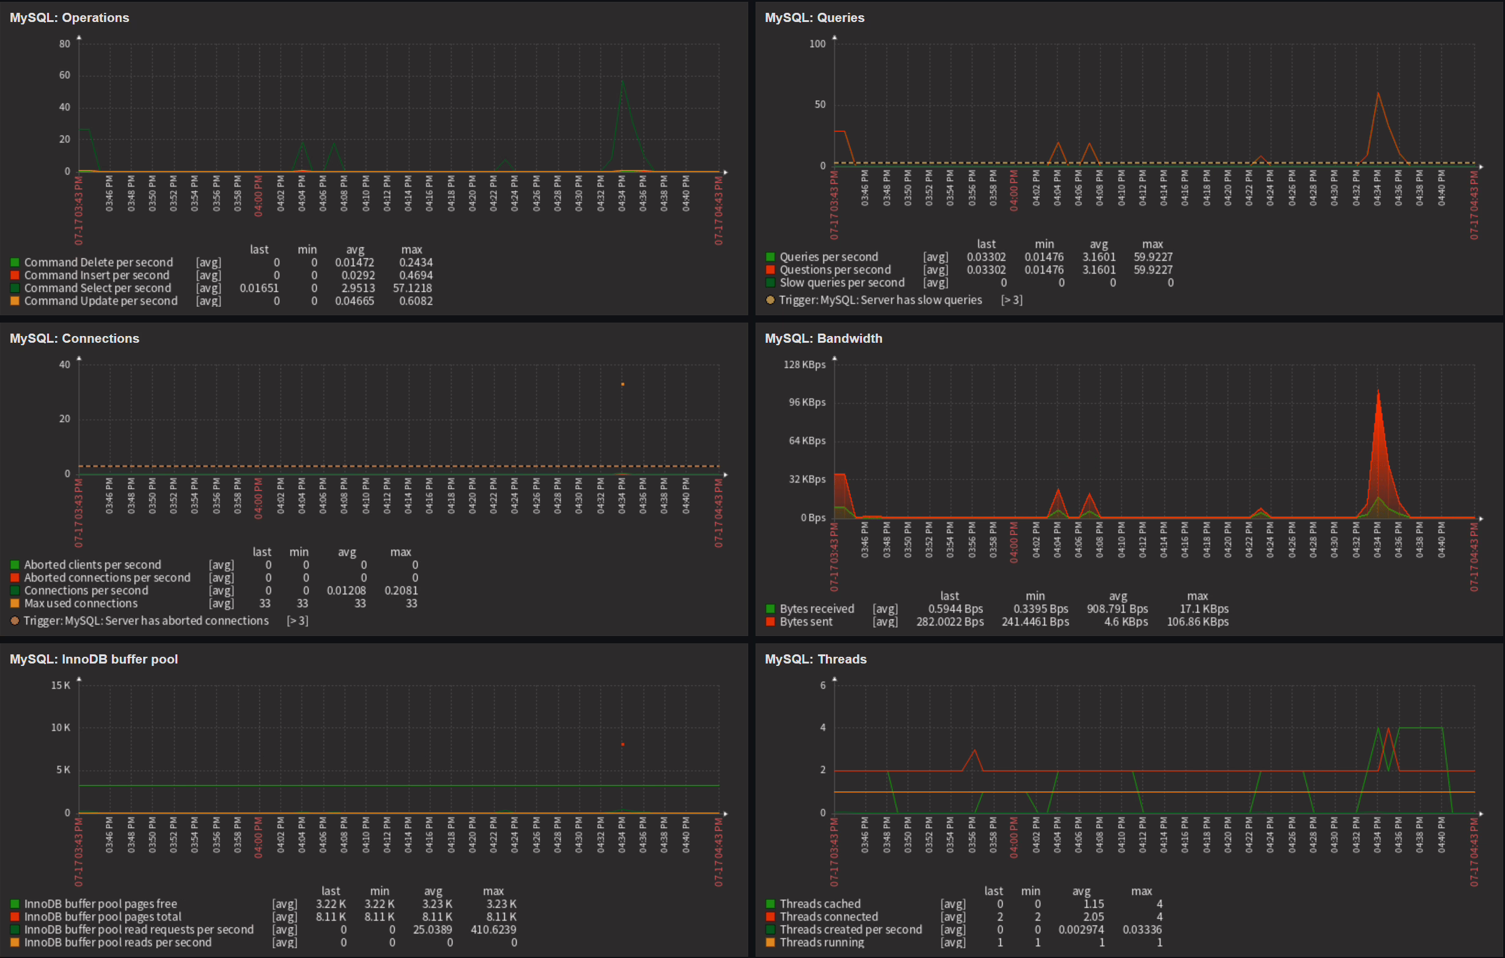Click the InnoDB buffer pool pages total swatch
The width and height of the screenshot is (1505, 958).
(15, 917)
